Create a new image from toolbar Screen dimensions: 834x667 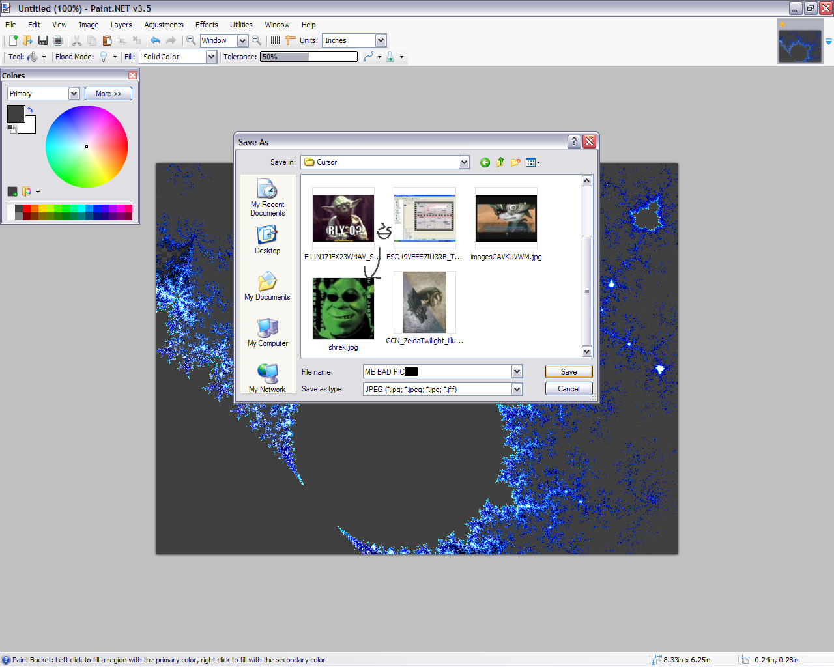tap(12, 40)
